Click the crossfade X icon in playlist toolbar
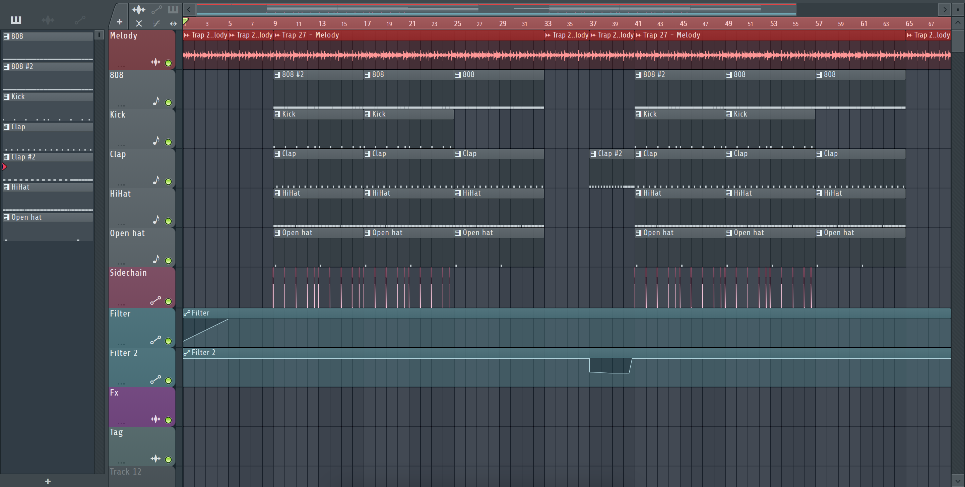The image size is (965, 487). 139,23
